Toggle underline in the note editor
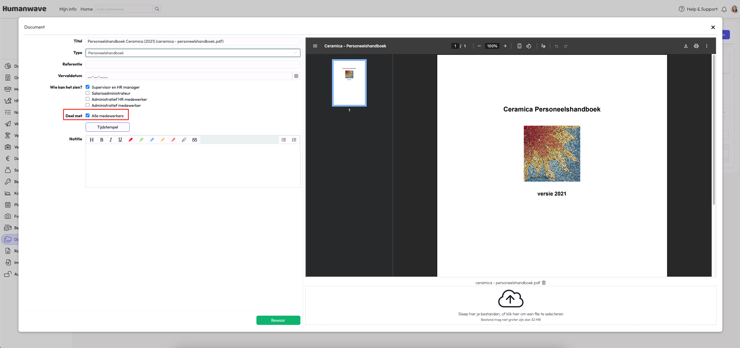Viewport: 740px width, 348px height. pyautogui.click(x=120, y=140)
